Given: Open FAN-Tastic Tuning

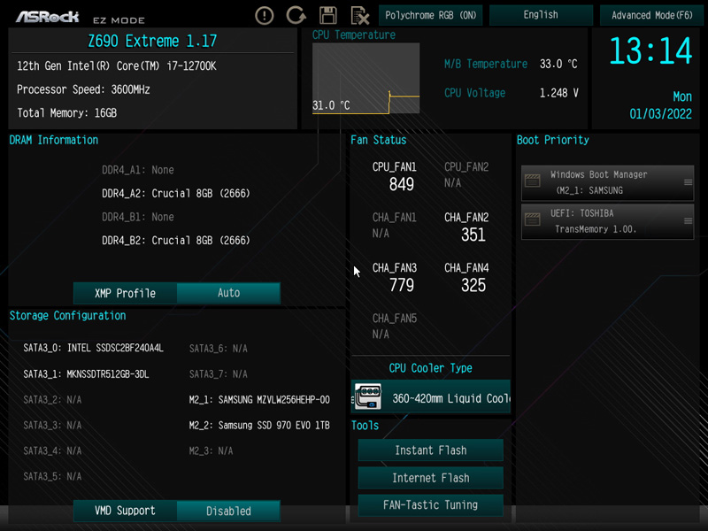Looking at the screenshot, I should pyautogui.click(x=431, y=504).
